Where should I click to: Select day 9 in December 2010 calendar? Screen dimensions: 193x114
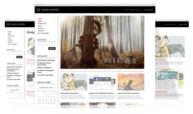[x=46, y=97]
